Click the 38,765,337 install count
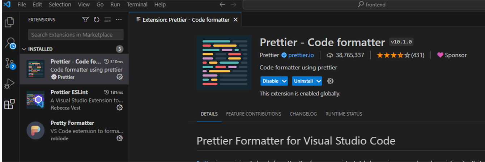The image size is (485, 162). 345,55
